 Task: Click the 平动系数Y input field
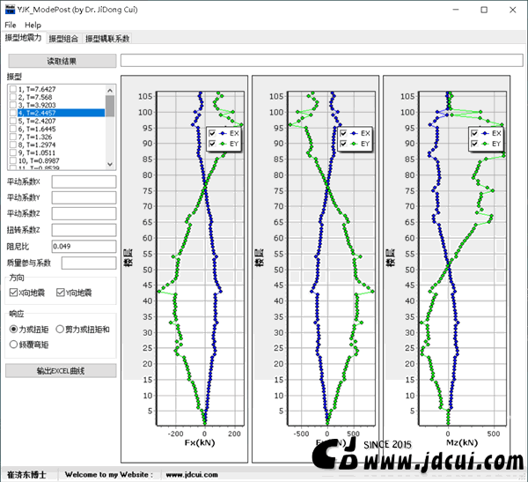[84, 197]
